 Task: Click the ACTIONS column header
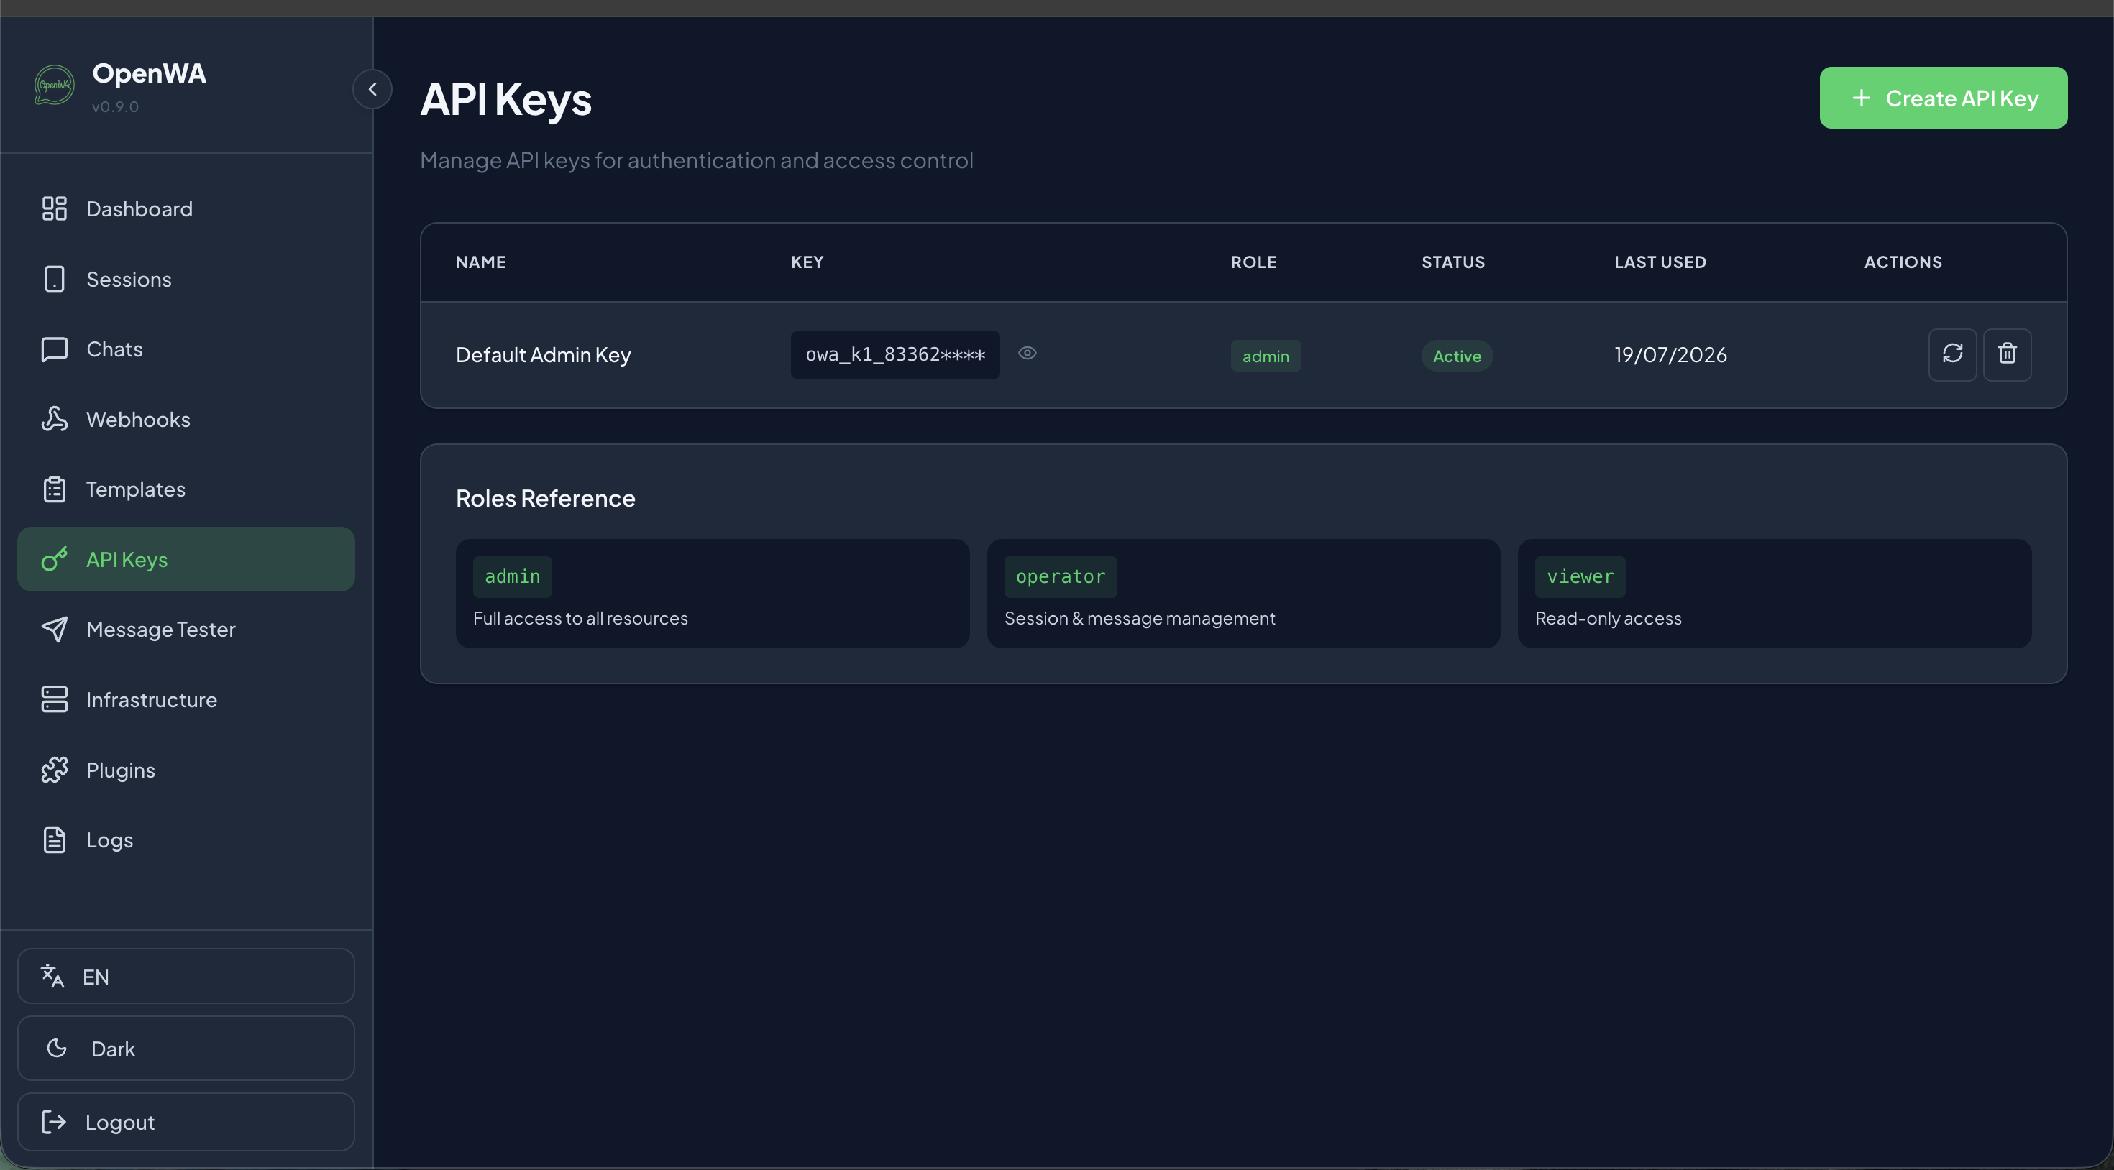(x=1903, y=262)
